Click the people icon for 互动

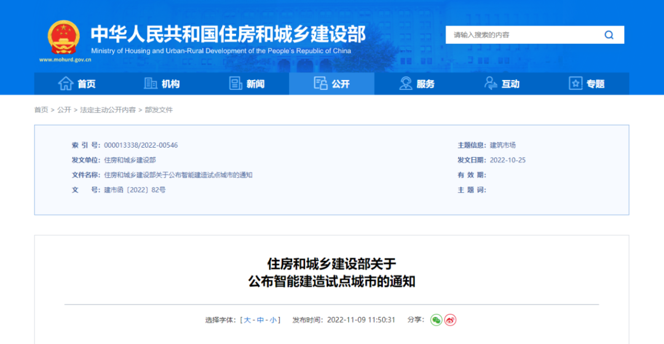tap(491, 84)
